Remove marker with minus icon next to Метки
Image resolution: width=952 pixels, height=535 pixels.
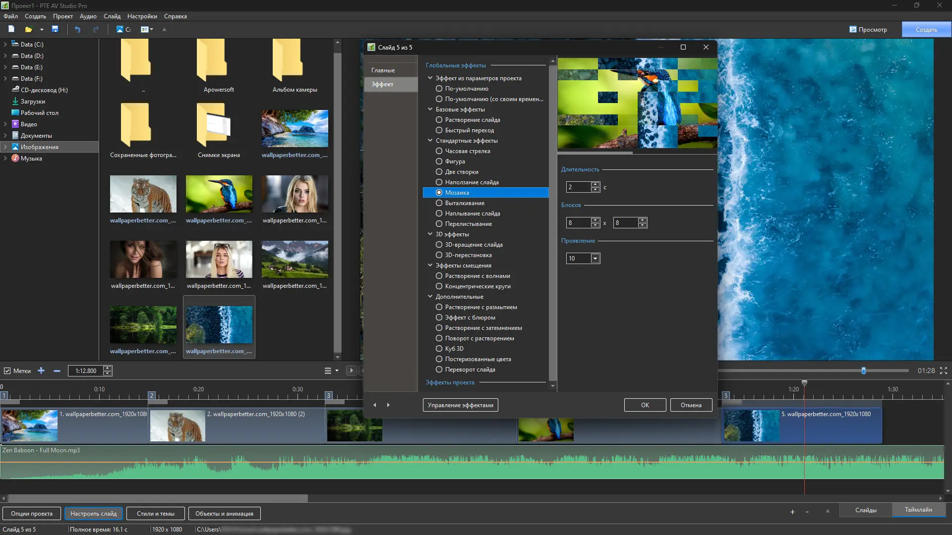click(x=57, y=371)
